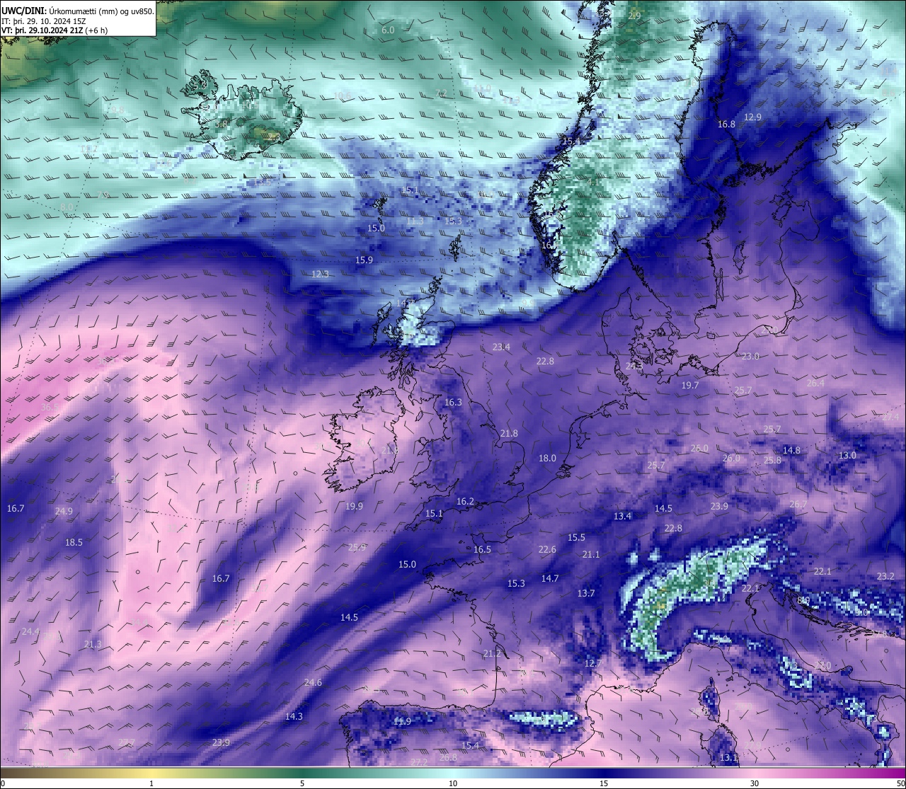
Task: Click the 19.7 value label
Action: 690,385
